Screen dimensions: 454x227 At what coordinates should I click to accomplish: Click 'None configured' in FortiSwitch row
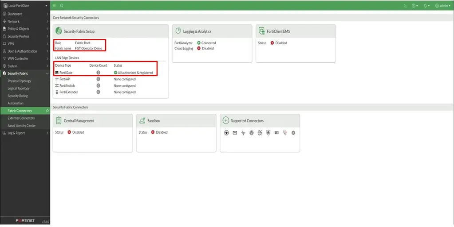click(x=125, y=86)
